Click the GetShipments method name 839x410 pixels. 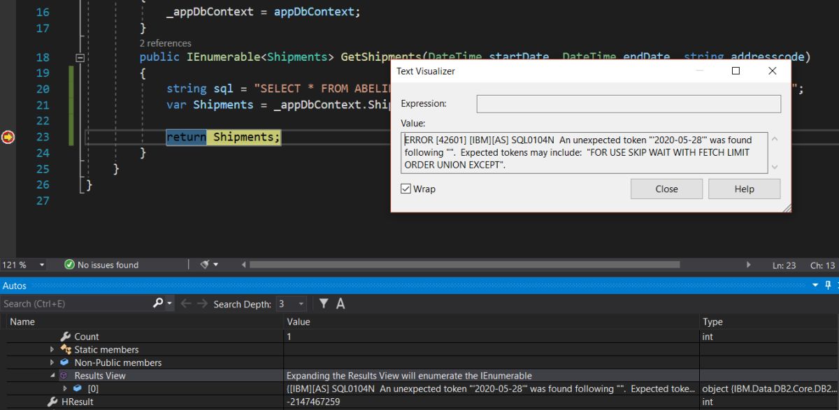click(381, 57)
